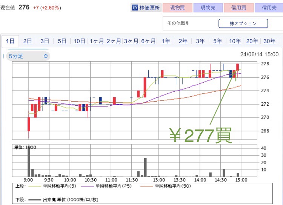The image size is (283, 205).
Task: Click the 24/06/14 15:00 timestamp
Action: (259, 54)
